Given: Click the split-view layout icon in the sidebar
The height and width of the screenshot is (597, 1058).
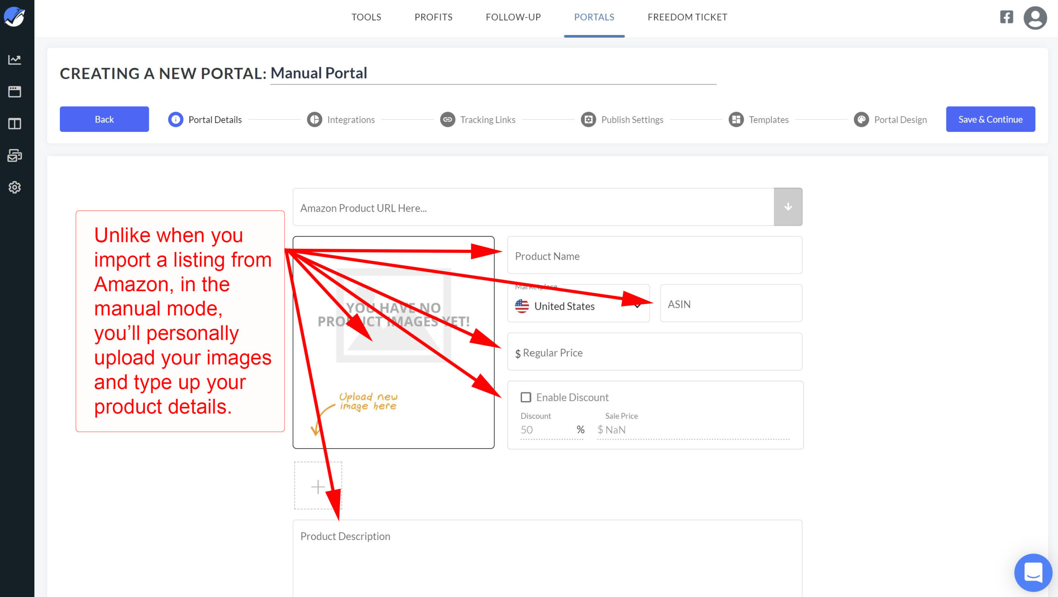Looking at the screenshot, I should (15, 124).
